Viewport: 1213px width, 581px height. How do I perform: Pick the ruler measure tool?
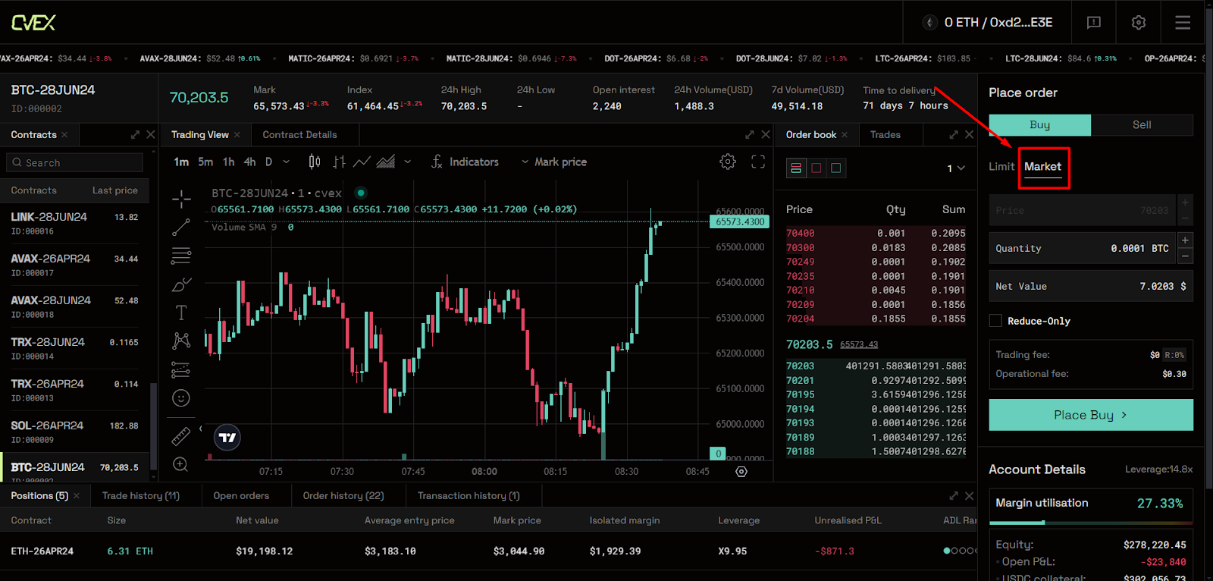coord(181,436)
